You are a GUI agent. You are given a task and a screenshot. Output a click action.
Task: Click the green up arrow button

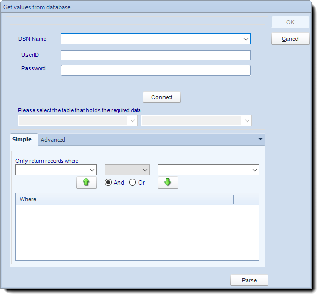coord(87,183)
